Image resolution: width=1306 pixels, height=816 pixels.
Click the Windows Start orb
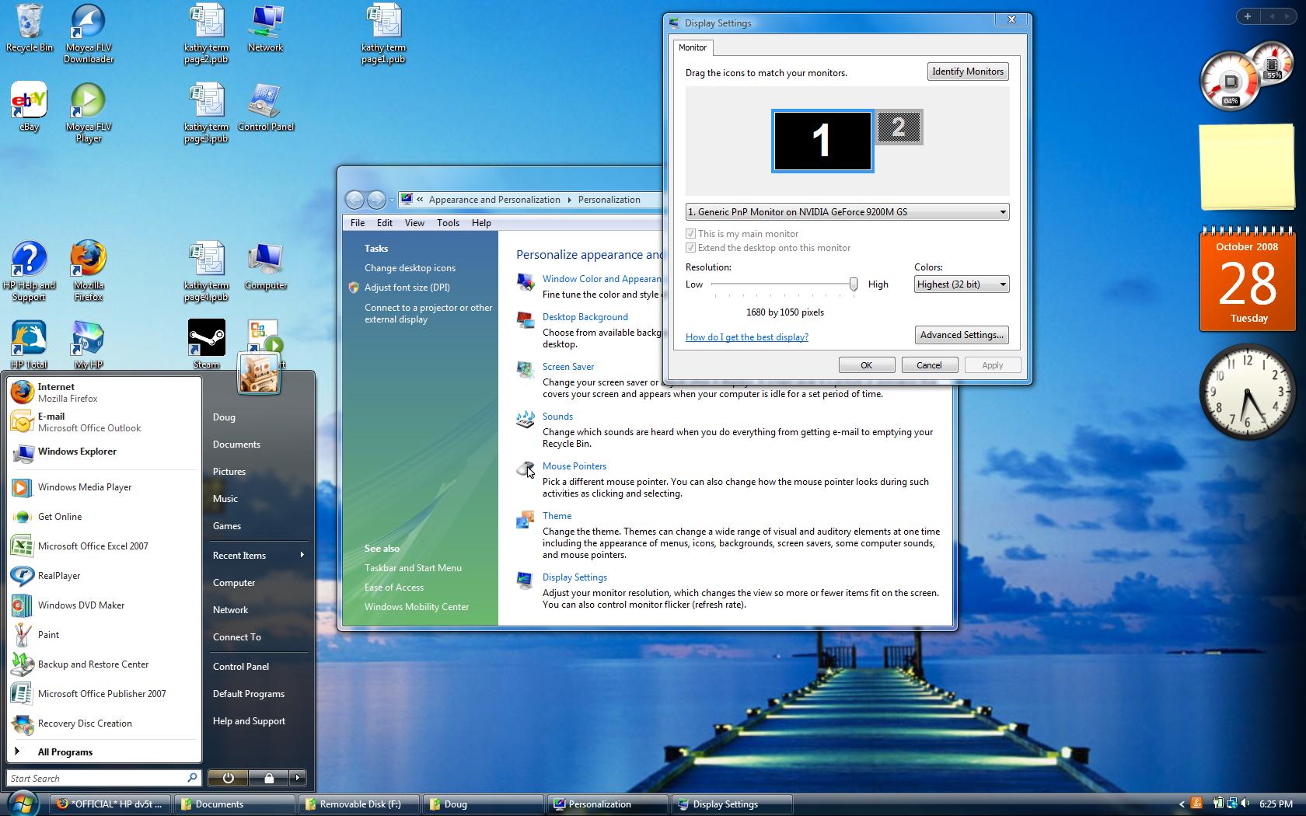[23, 802]
